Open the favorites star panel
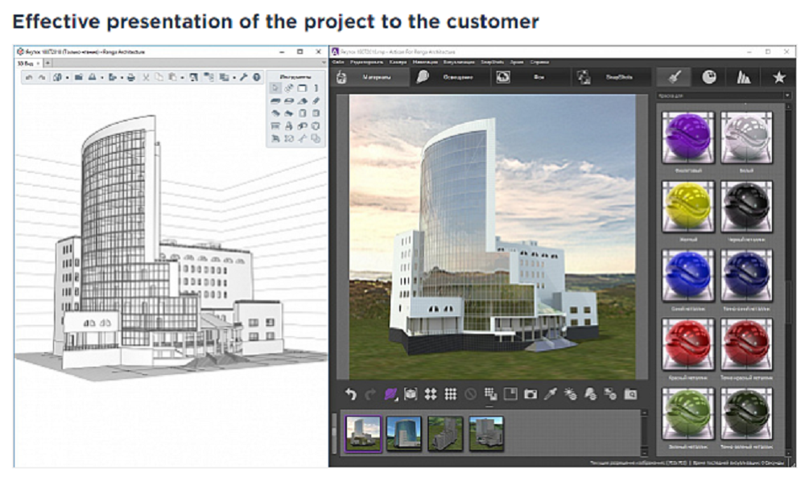This screenshot has height=477, width=805. coord(777,77)
